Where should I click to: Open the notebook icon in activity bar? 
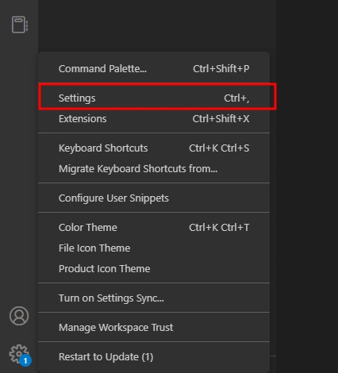pyautogui.click(x=20, y=25)
